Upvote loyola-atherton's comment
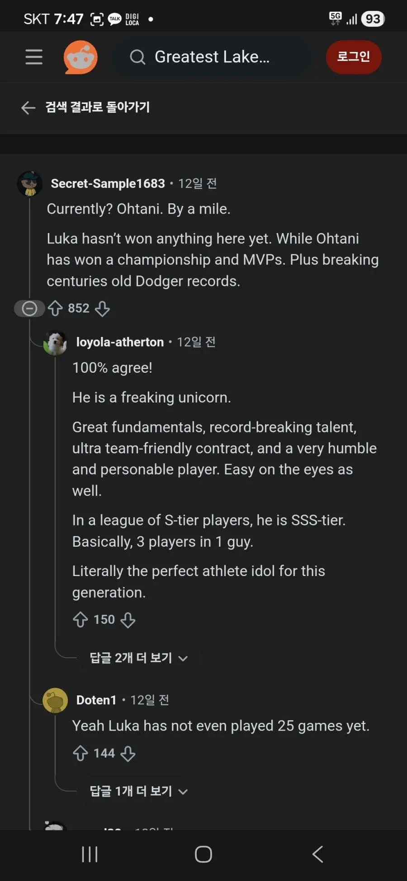The height and width of the screenshot is (881, 407). pyautogui.click(x=80, y=619)
